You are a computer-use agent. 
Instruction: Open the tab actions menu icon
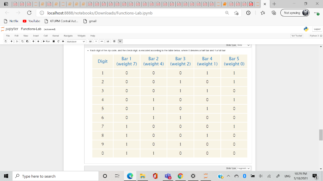pyautogui.click(x=6, y=4)
